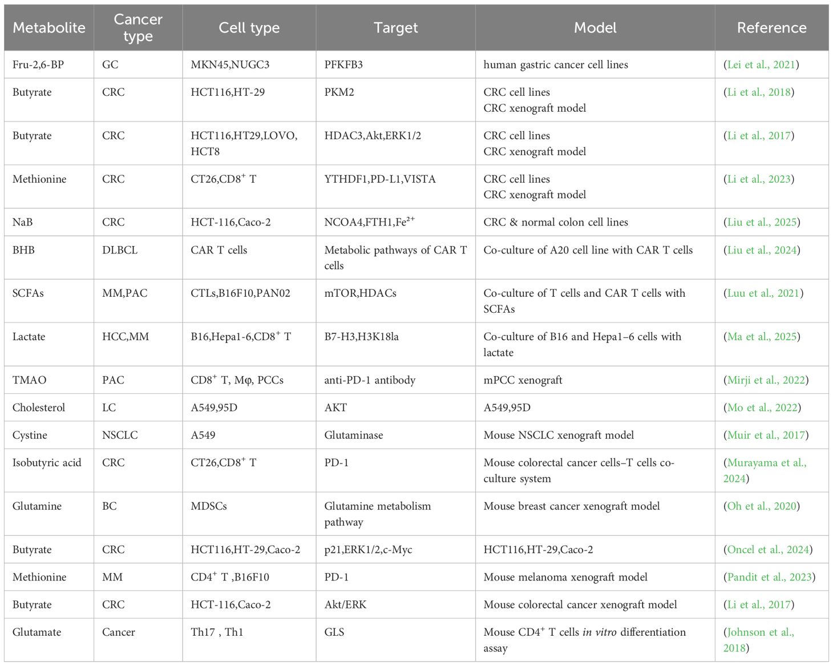Click the Metabolite column header

pyautogui.click(x=49, y=27)
